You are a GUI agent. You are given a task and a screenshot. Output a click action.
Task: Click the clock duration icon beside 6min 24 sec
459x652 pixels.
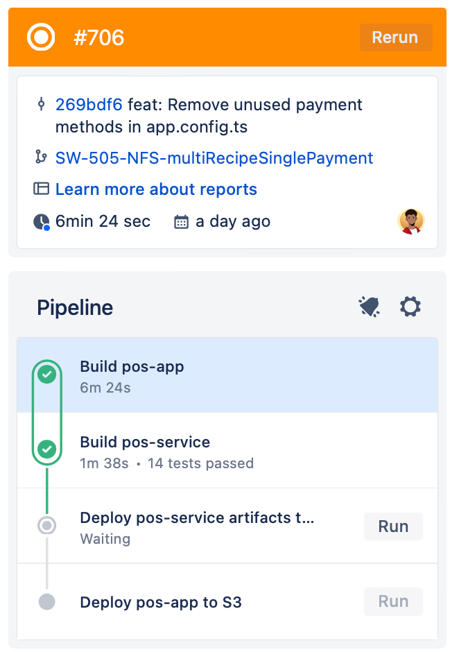(42, 222)
